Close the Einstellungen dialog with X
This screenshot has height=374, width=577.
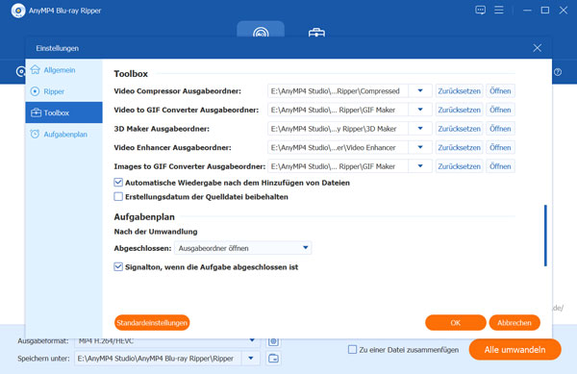(538, 48)
